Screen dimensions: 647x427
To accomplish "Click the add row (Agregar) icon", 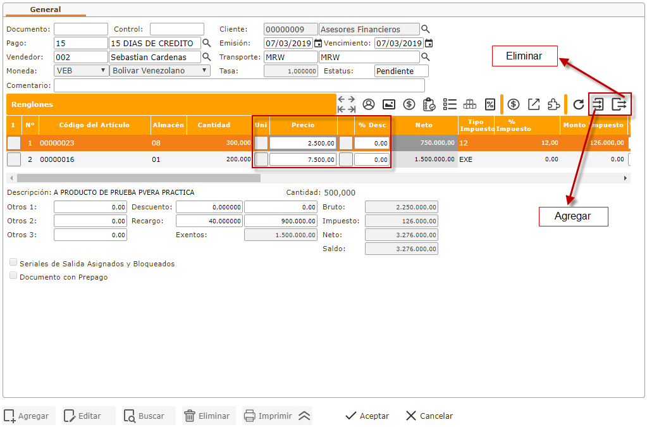I will [598, 104].
